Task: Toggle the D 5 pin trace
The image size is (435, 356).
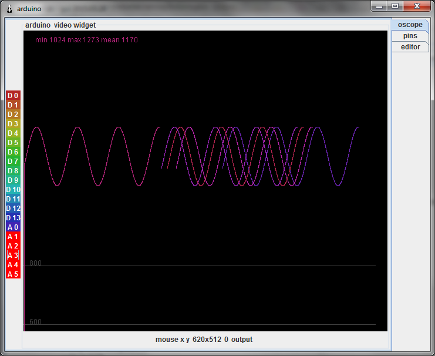Action: pyautogui.click(x=13, y=143)
